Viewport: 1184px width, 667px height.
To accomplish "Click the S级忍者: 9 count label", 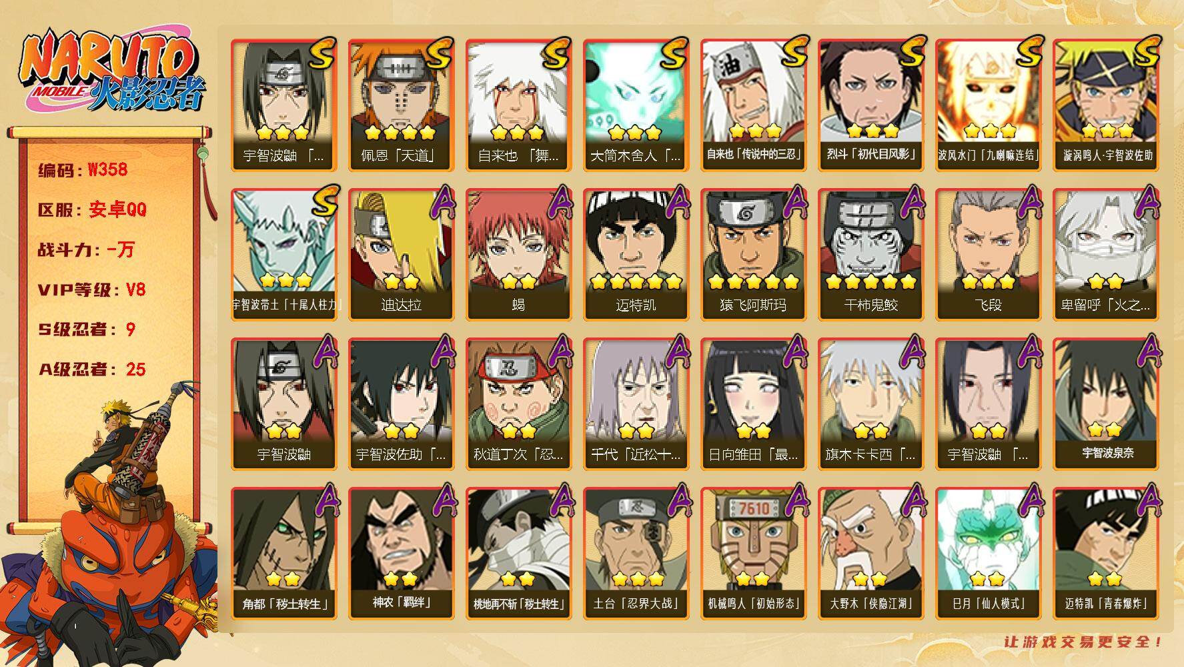I will (87, 329).
